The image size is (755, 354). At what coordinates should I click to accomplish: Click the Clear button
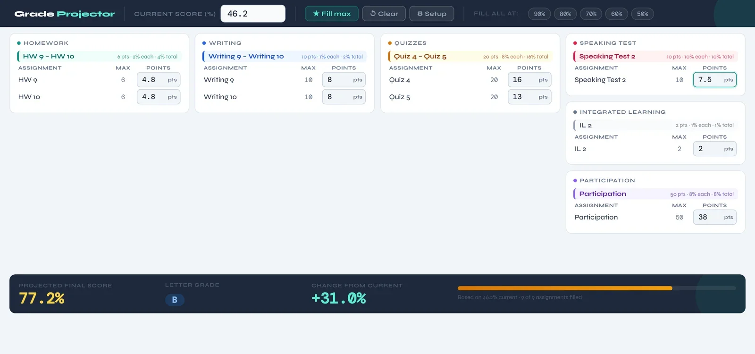384,14
